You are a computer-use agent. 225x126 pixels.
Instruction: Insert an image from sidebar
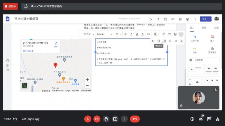[x=212, y=39]
